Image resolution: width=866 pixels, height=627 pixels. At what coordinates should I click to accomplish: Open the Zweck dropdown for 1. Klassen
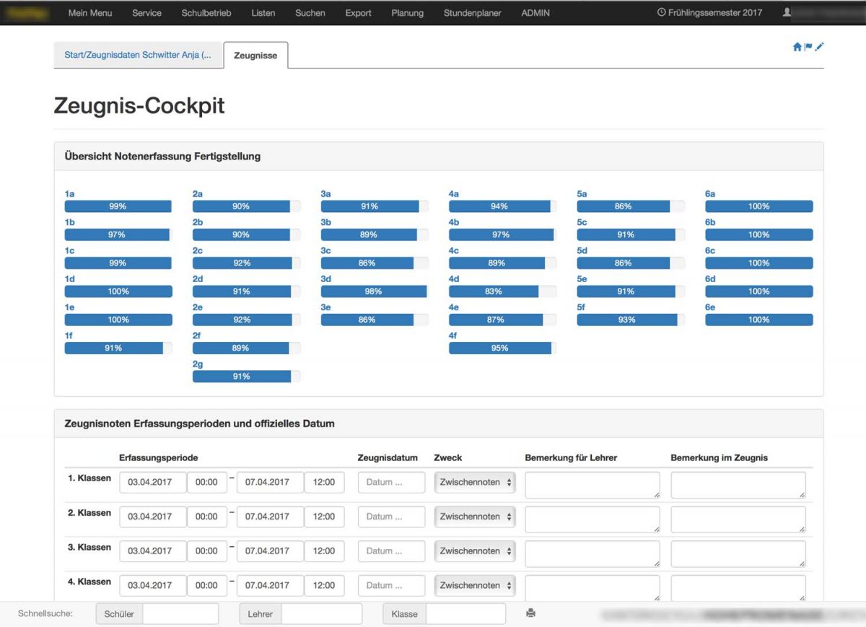[475, 483]
